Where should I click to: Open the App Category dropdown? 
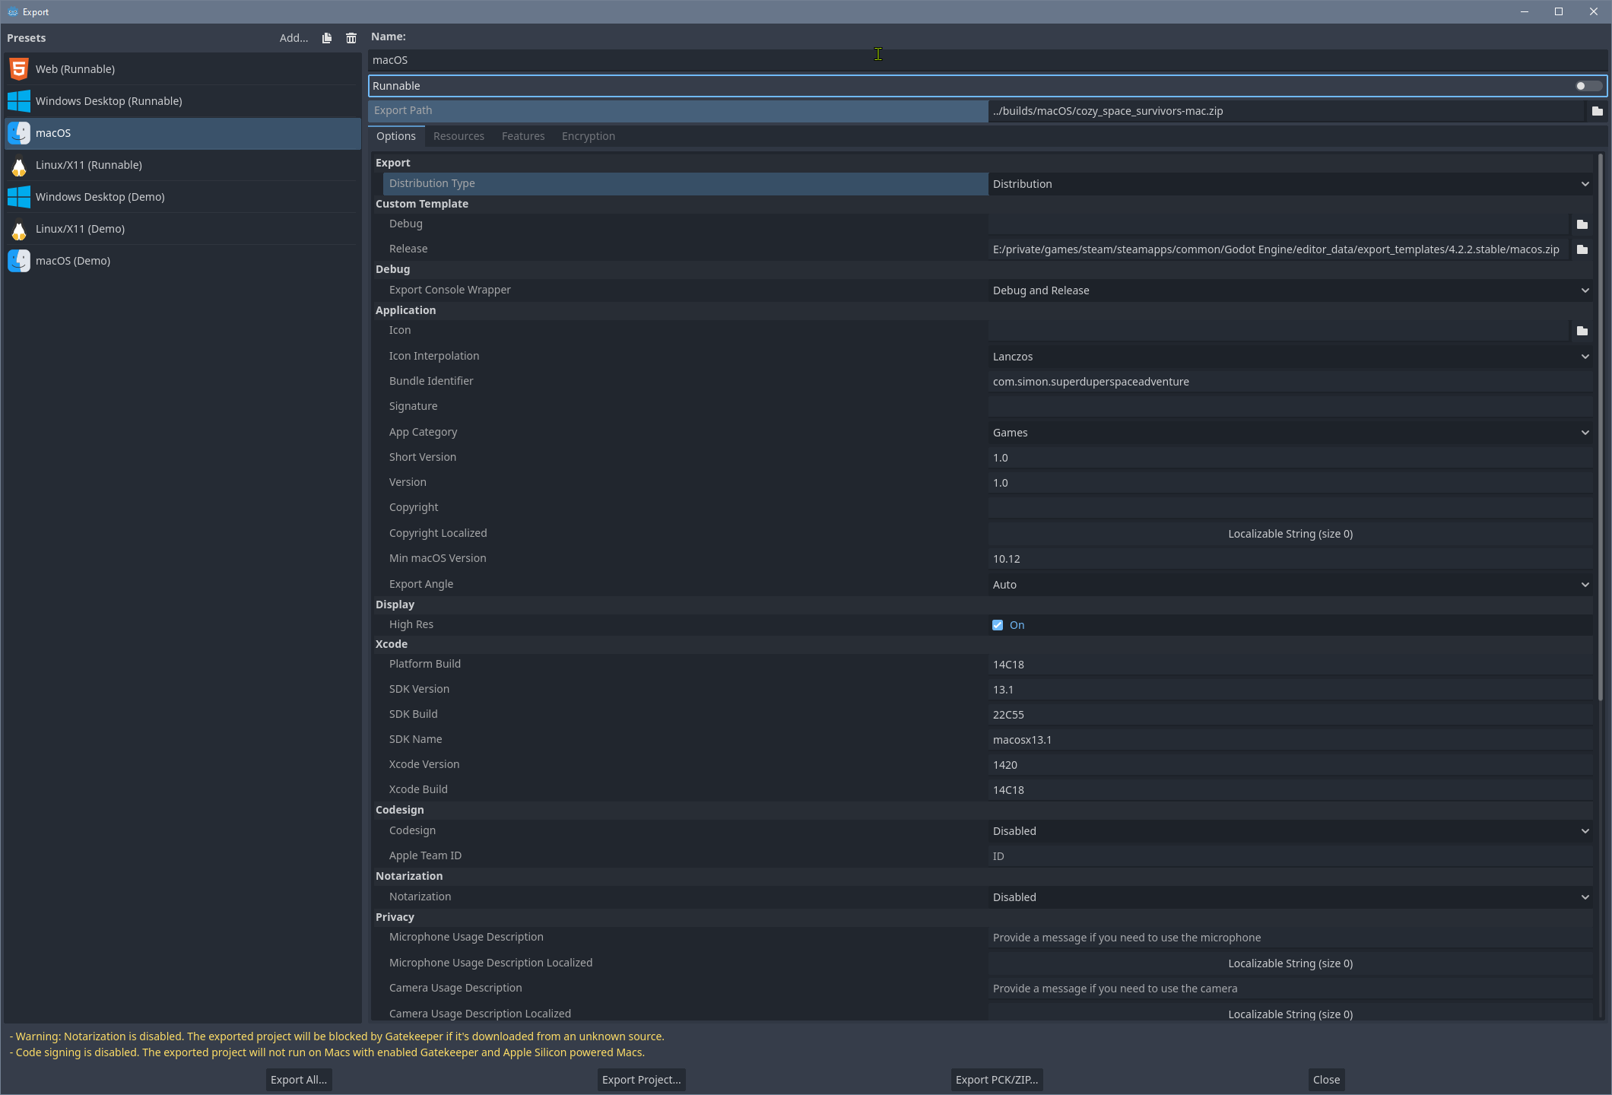click(1290, 433)
